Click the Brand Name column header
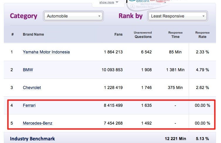221x143 pixels. click(x=33, y=34)
